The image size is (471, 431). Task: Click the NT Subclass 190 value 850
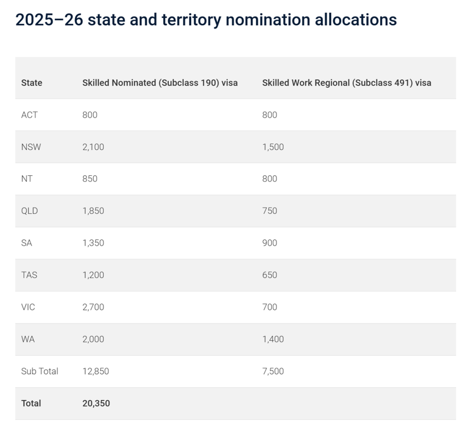click(x=90, y=179)
